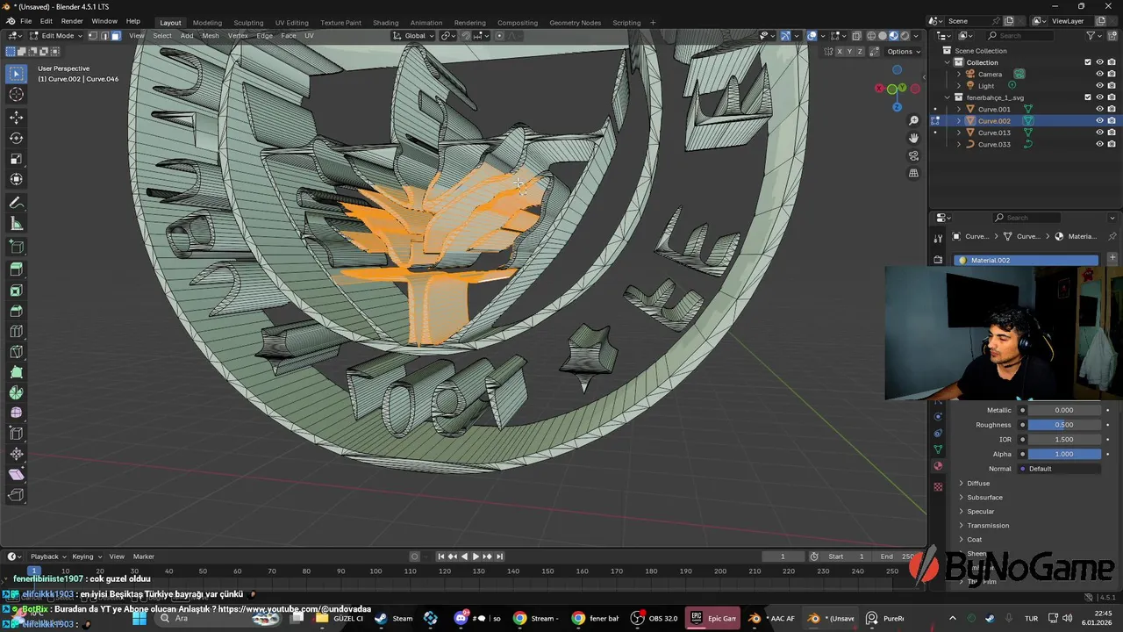Switch perspective/orthographic grid icon

pos(913,173)
